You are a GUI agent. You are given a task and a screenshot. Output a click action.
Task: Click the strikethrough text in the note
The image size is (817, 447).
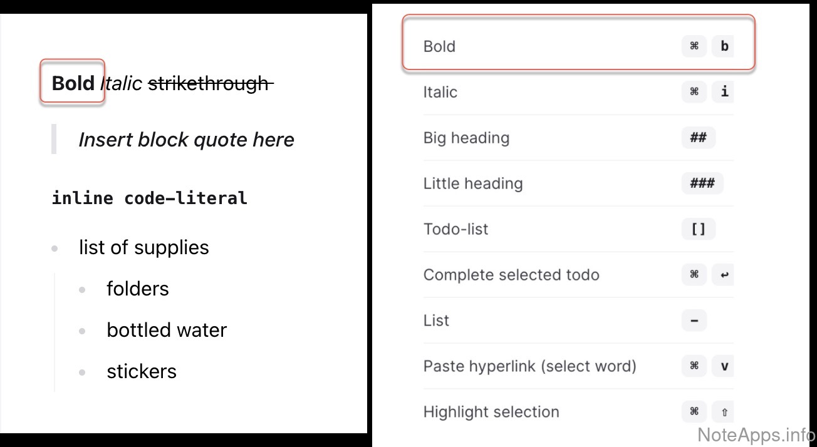209,83
